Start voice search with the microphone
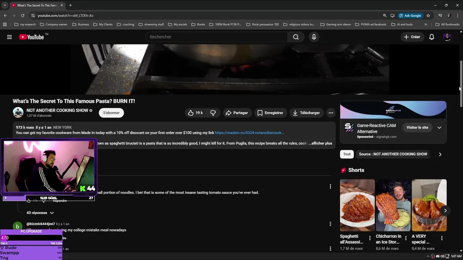The width and height of the screenshot is (463, 260). coord(314,37)
